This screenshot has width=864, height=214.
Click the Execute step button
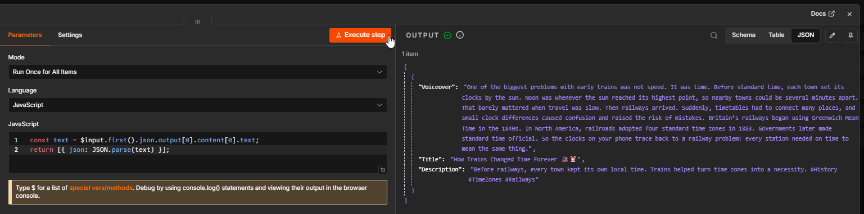tap(360, 35)
